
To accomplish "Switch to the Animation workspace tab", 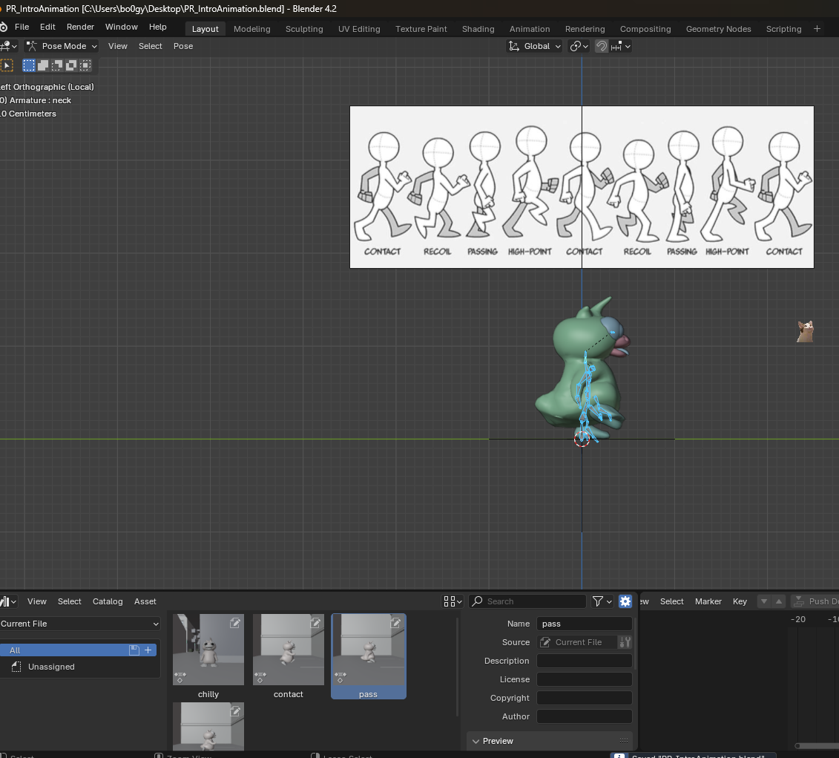I will (x=529, y=29).
